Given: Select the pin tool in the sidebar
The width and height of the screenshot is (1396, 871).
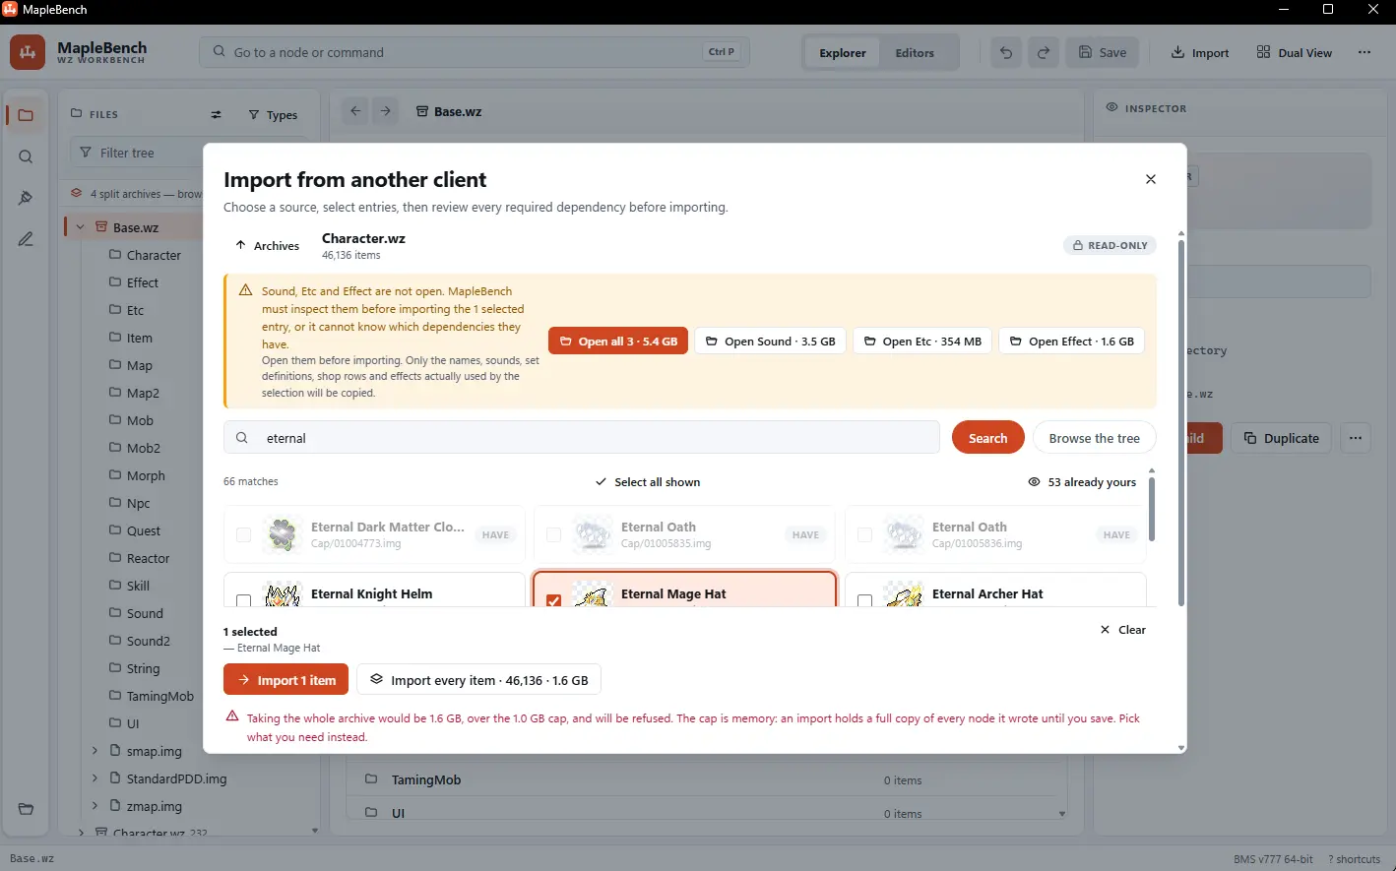Looking at the screenshot, I should click(26, 198).
